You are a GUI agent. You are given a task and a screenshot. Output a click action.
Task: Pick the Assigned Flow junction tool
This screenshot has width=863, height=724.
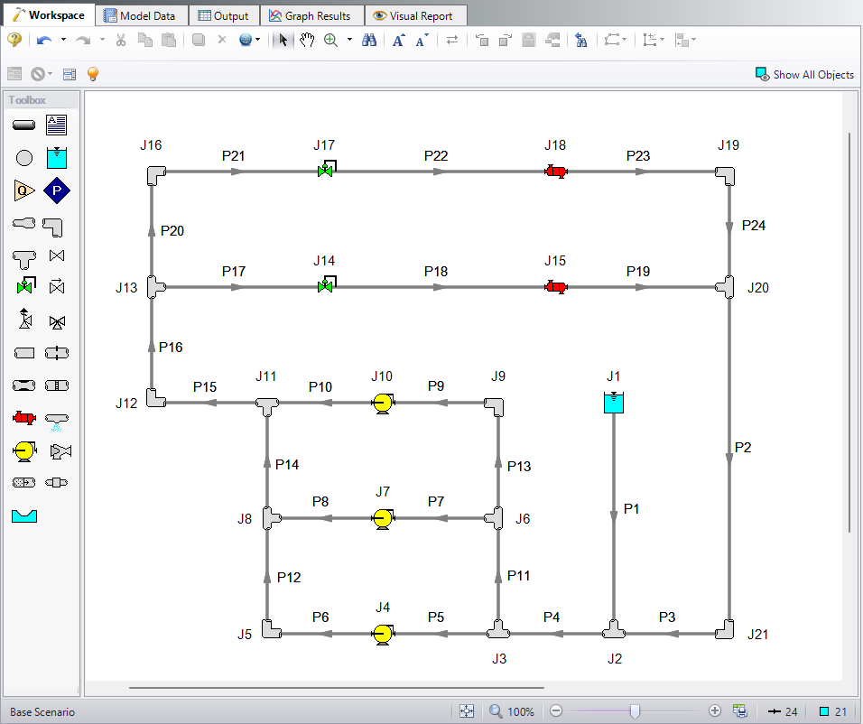24,190
